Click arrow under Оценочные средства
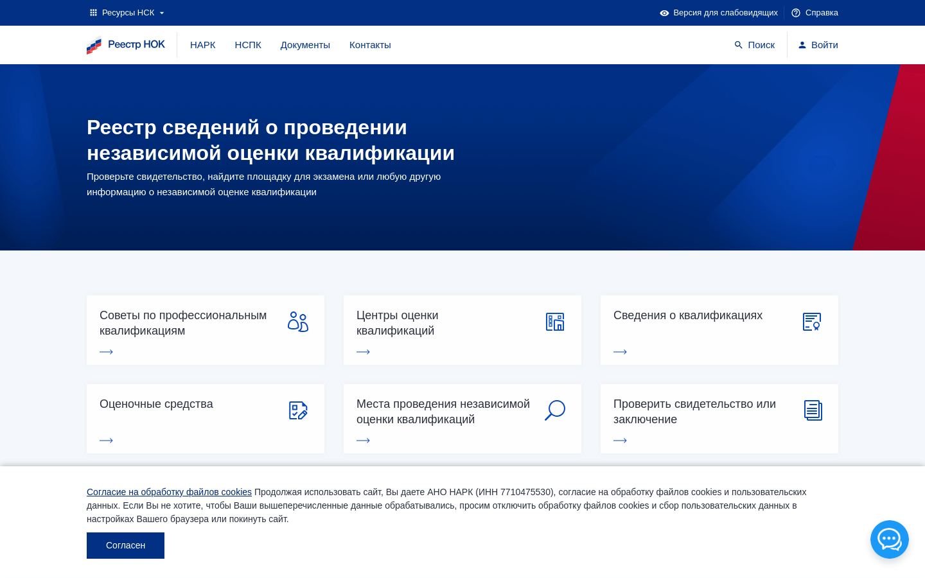925x578 pixels. pos(107,441)
